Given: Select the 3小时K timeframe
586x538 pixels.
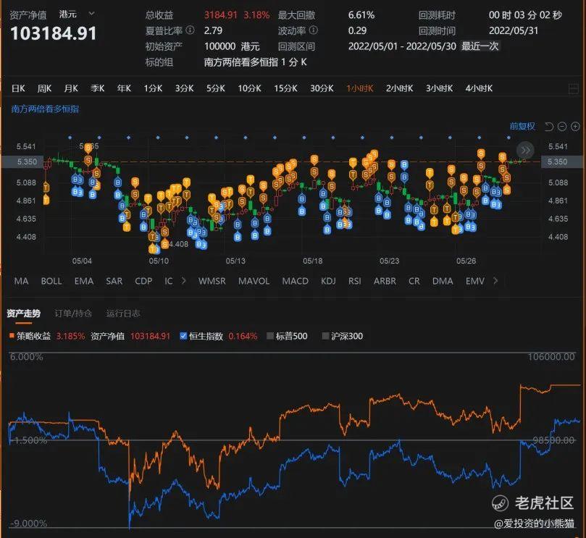Looking at the screenshot, I should [440, 88].
